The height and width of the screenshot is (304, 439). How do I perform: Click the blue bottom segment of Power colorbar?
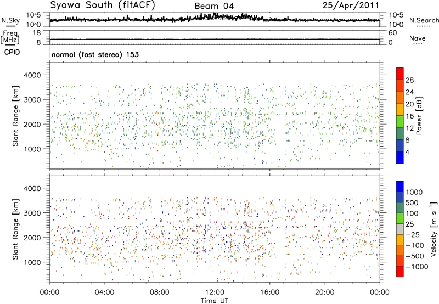(400, 157)
